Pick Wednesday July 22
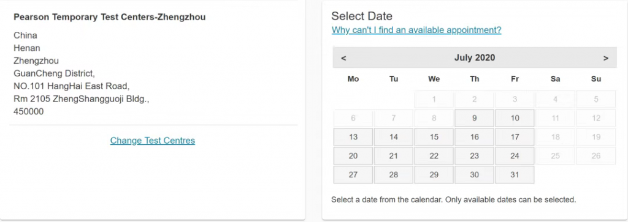 (x=434, y=156)
